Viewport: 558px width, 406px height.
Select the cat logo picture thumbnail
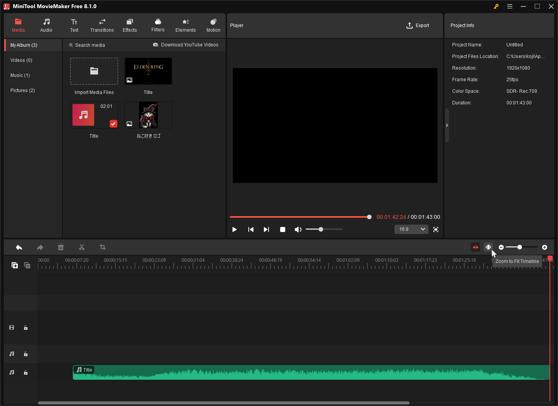[148, 115]
